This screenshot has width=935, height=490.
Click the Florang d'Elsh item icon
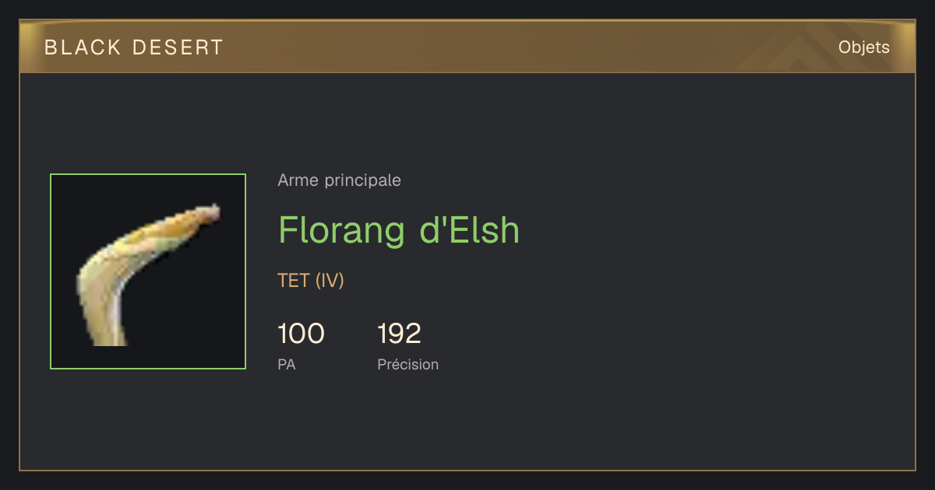pyautogui.click(x=148, y=271)
